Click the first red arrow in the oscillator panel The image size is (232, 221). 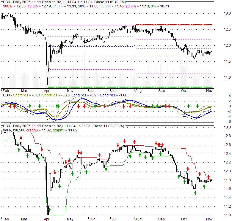[10, 106]
